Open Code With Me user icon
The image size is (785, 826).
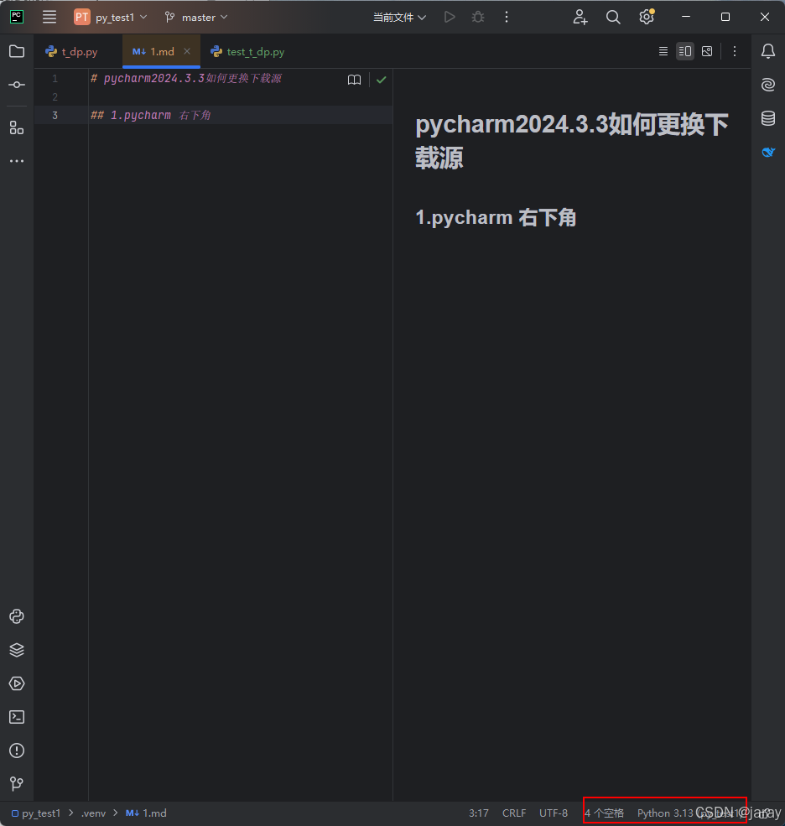(x=580, y=17)
